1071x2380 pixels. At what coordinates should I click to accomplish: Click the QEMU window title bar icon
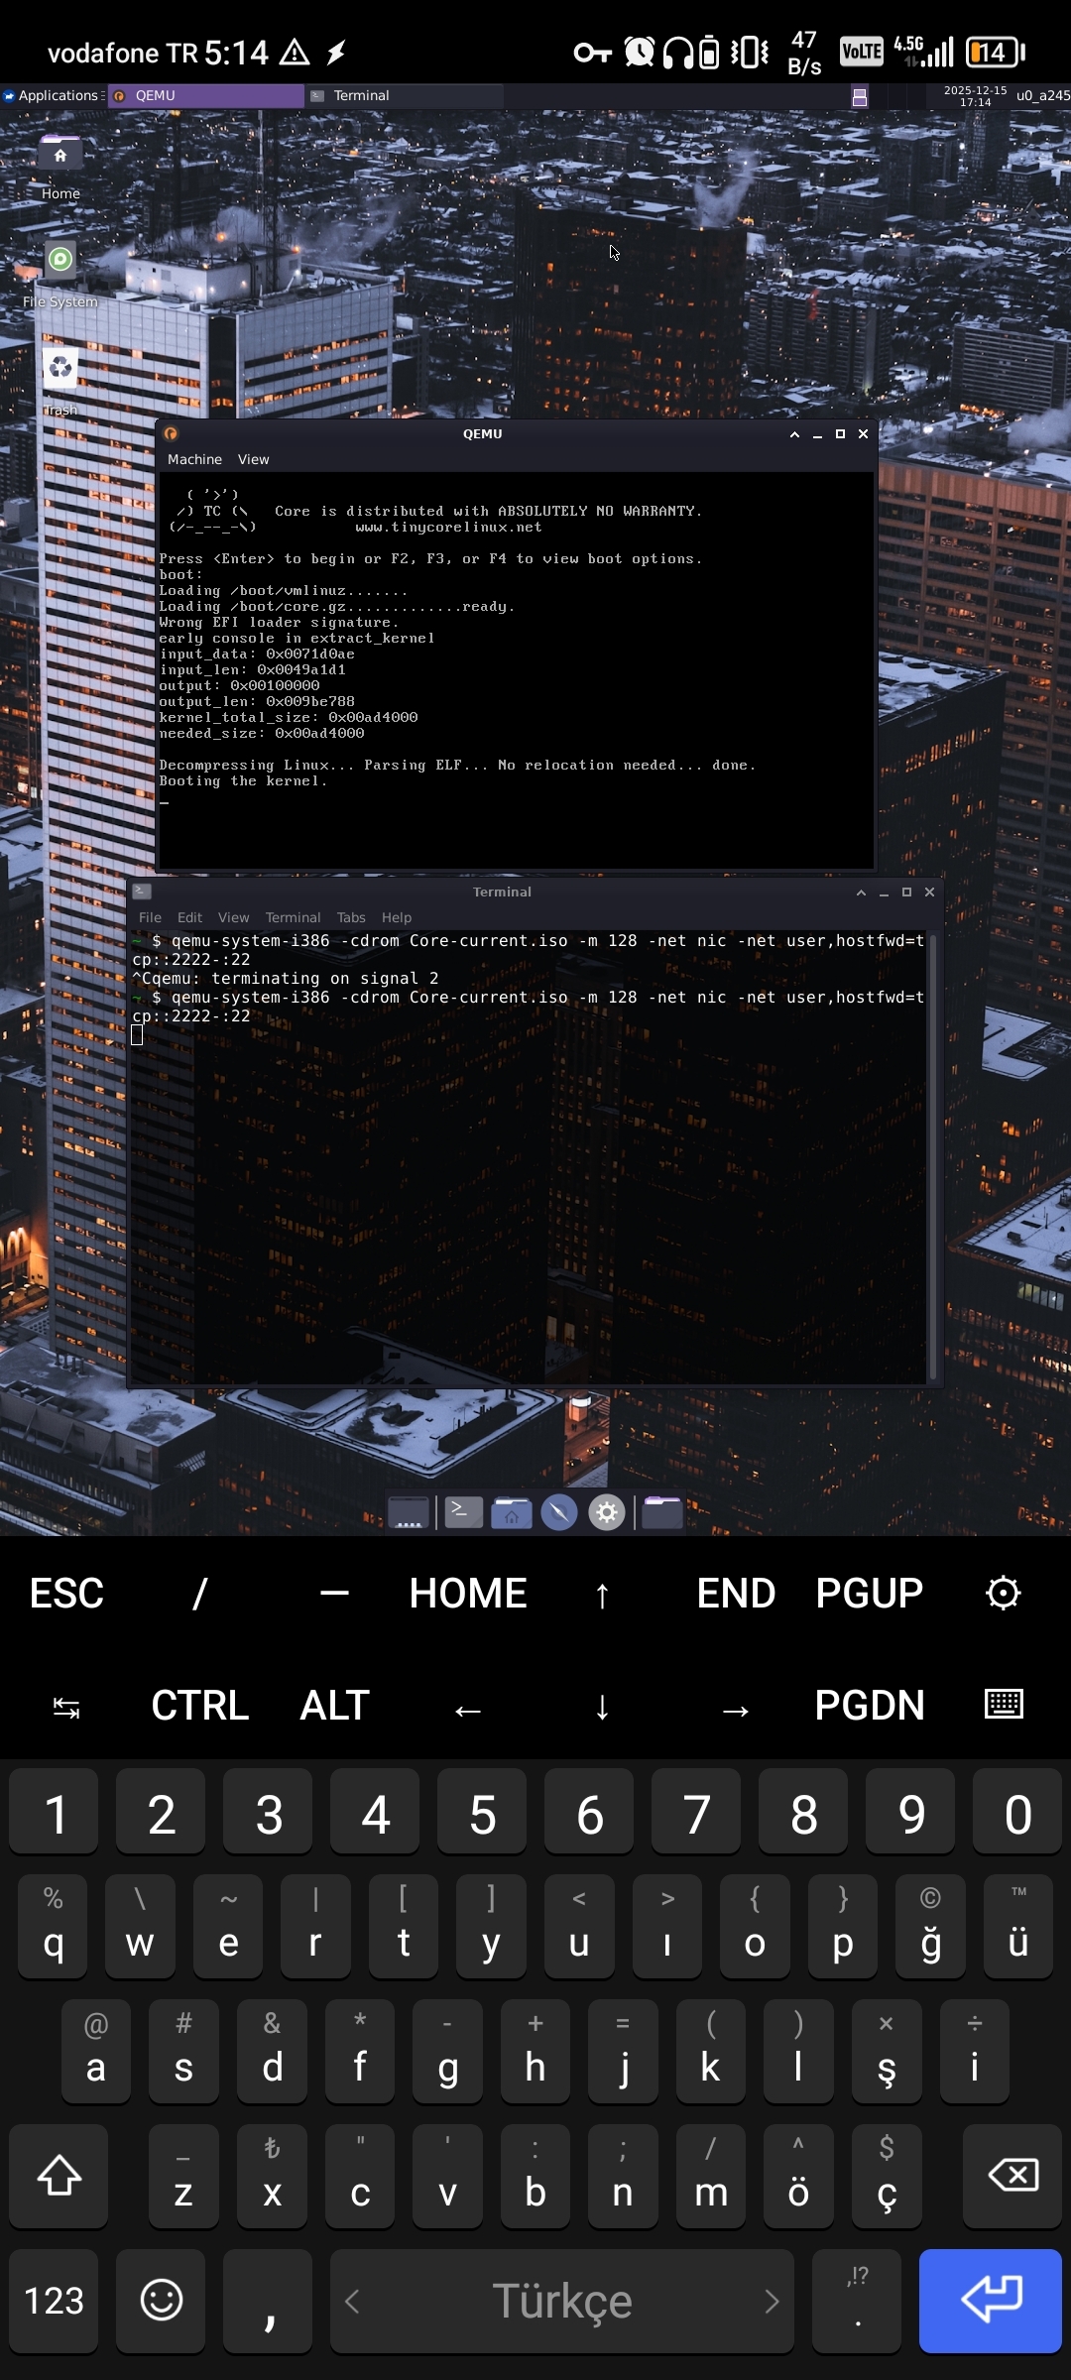coord(171,433)
